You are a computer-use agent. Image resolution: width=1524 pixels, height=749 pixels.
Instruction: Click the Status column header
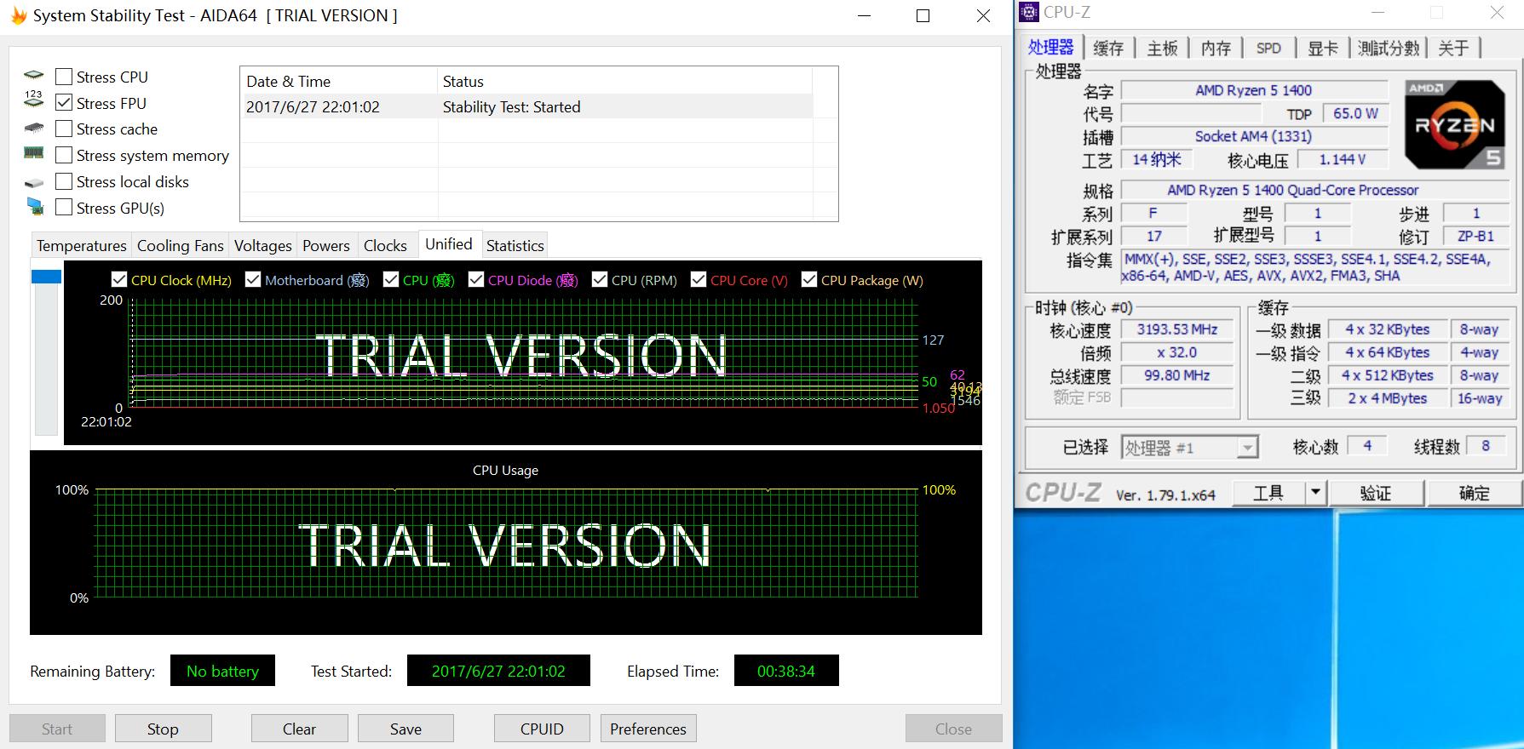pos(625,81)
